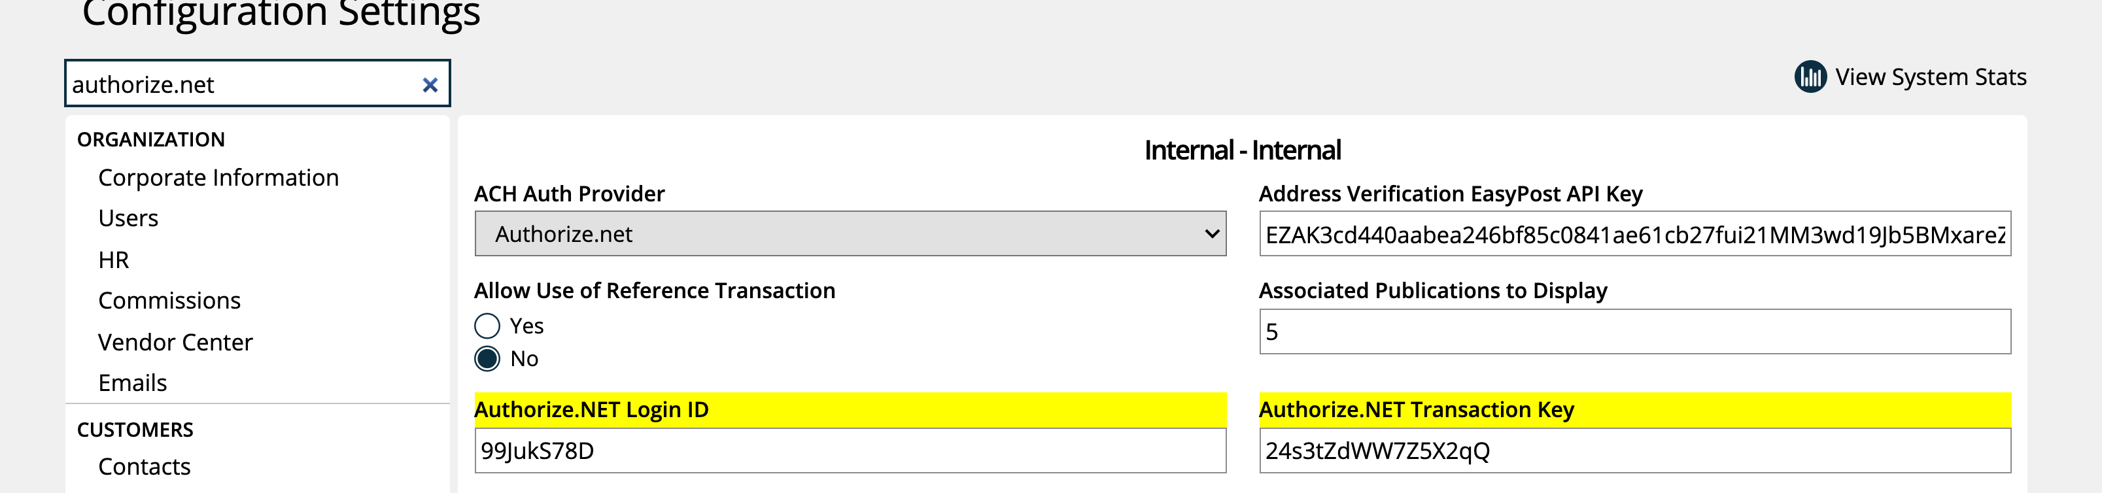Screen dimensions: 2102x493
Task: Click the EasyPost API Key field
Action: pyautogui.click(x=1634, y=234)
